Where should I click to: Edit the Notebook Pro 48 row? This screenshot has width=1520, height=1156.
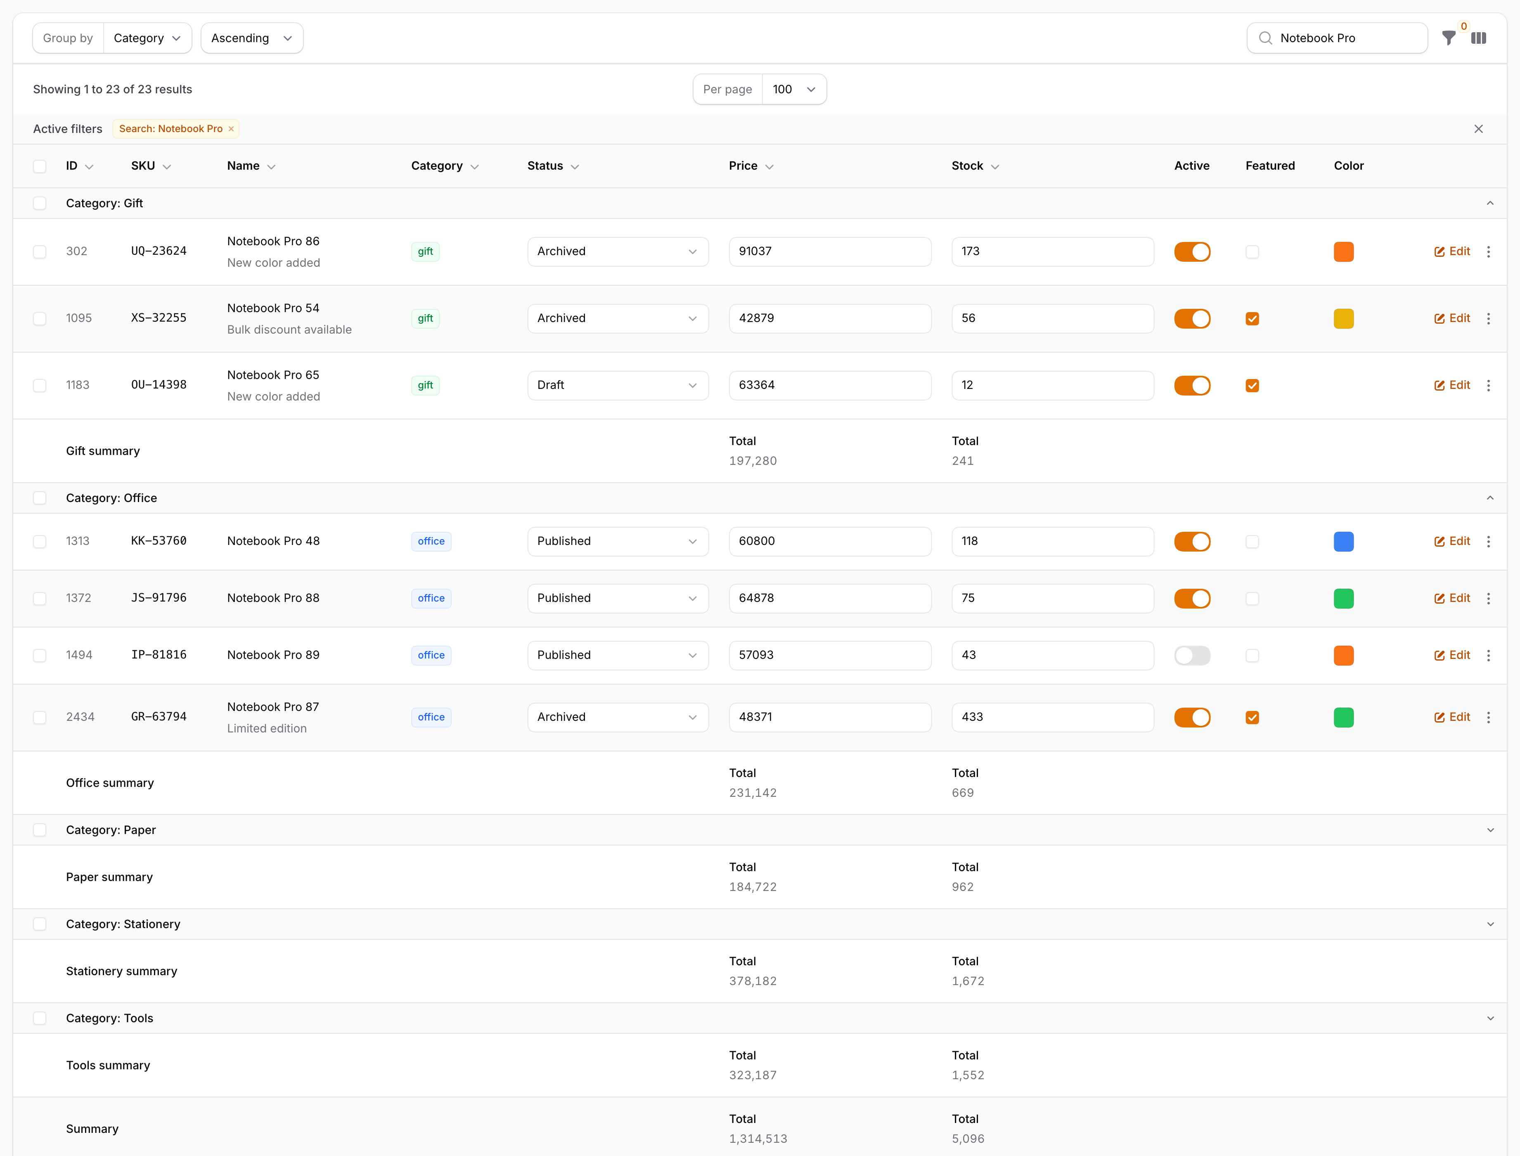tap(1452, 542)
